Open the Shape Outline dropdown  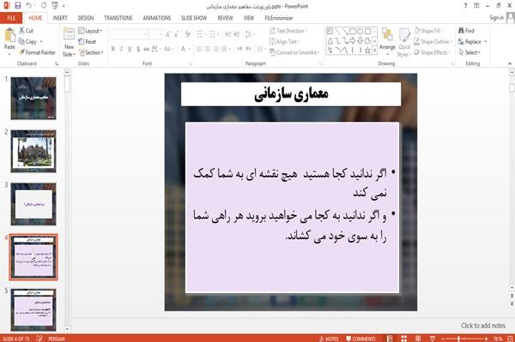433,42
